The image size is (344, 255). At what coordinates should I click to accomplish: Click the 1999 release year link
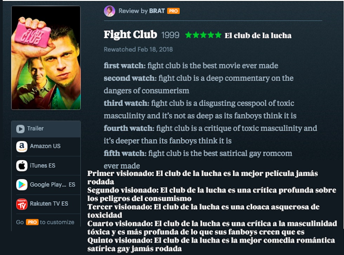pos(170,35)
